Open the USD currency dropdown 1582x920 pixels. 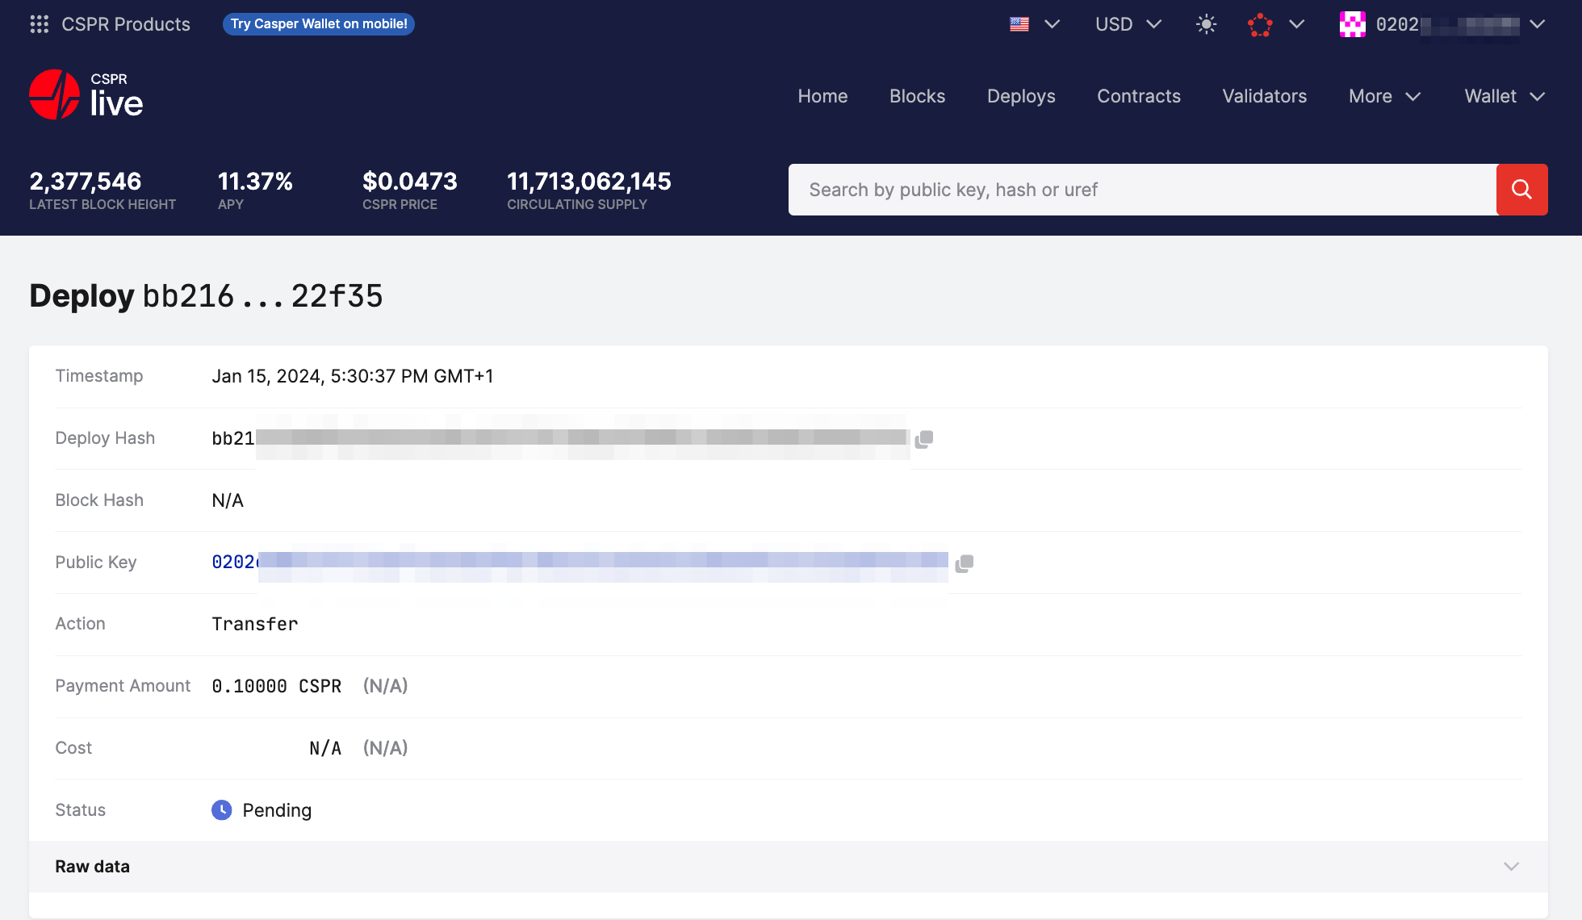click(1128, 24)
